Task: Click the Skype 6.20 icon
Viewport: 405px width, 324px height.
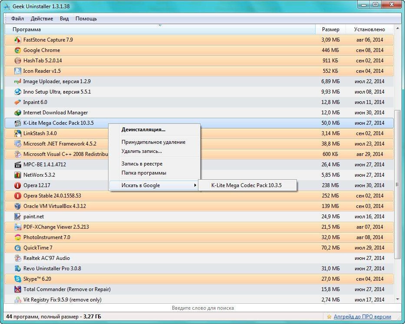Action: coord(17,279)
